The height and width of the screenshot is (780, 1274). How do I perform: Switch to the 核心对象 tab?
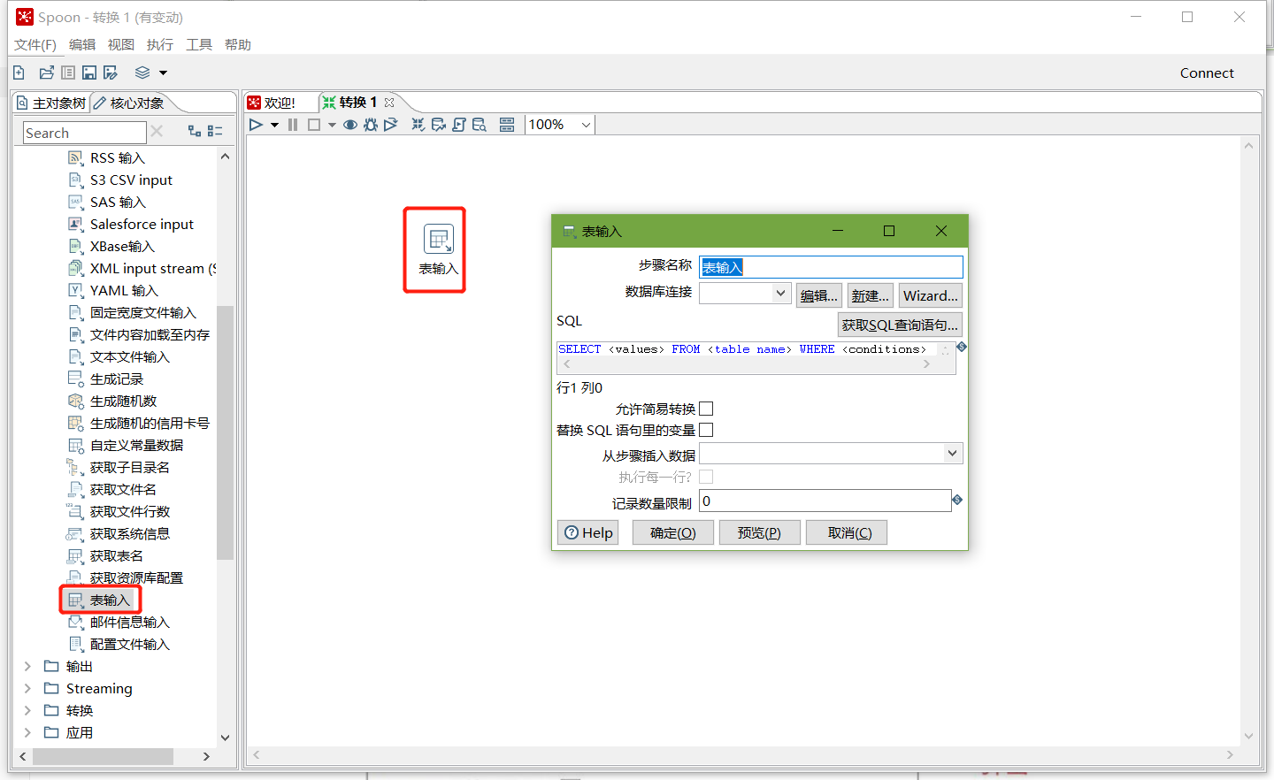click(129, 103)
